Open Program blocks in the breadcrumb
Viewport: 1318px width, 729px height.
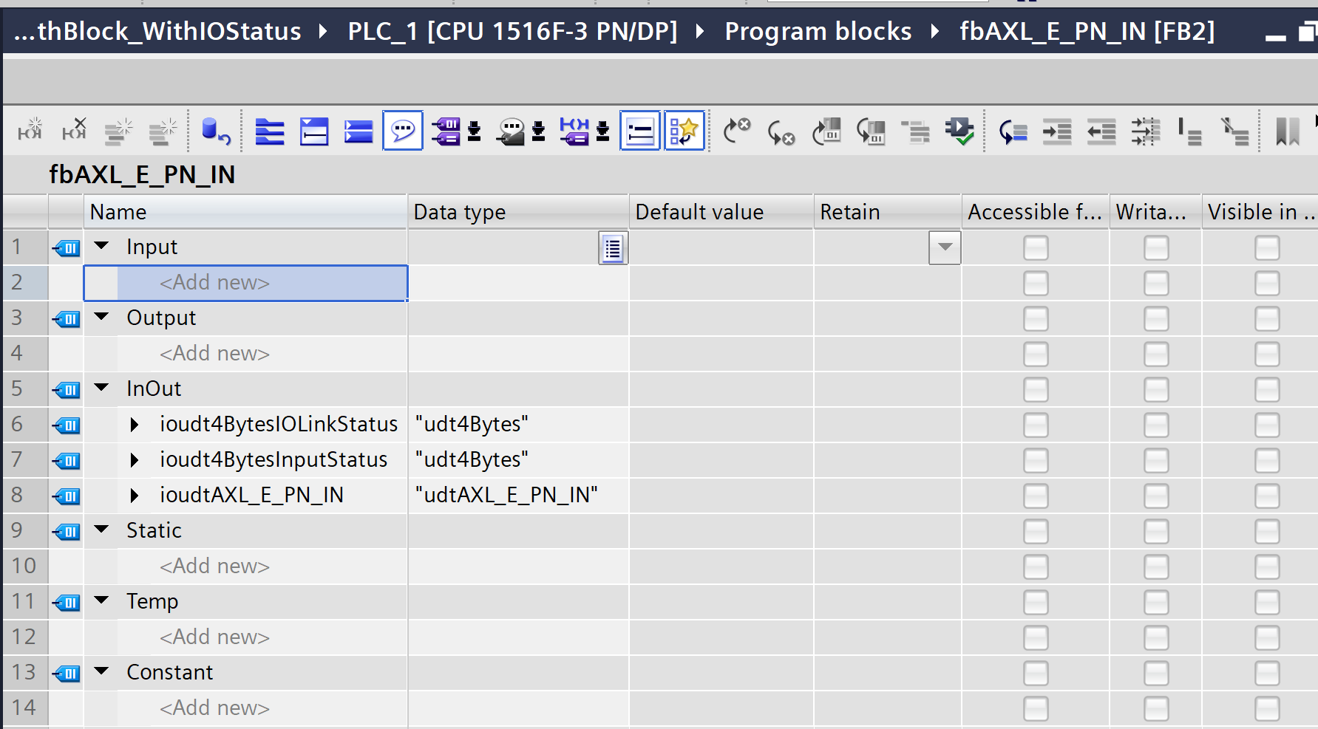tap(818, 31)
